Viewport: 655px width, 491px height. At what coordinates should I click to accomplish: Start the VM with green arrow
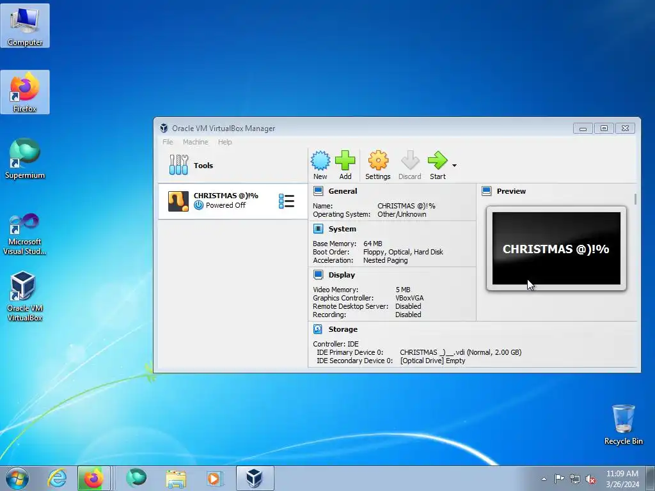438,160
